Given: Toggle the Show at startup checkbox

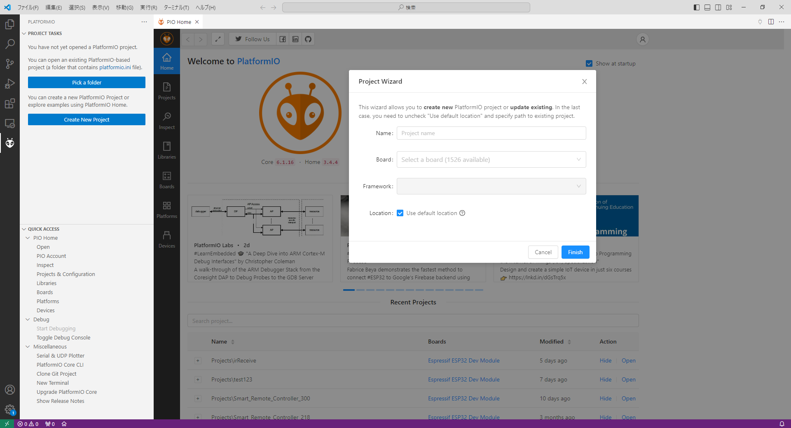Looking at the screenshot, I should pyautogui.click(x=589, y=63).
